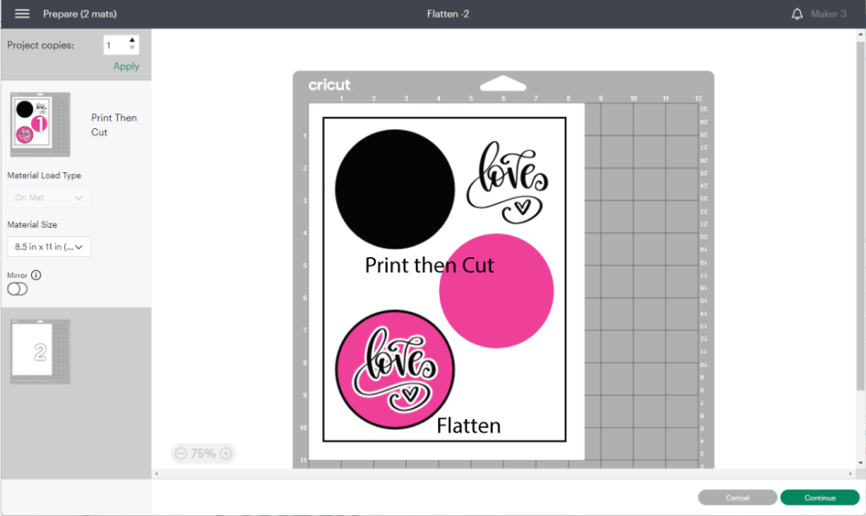Toggle the Mirror switch
This screenshot has height=516, width=866.
click(x=17, y=289)
